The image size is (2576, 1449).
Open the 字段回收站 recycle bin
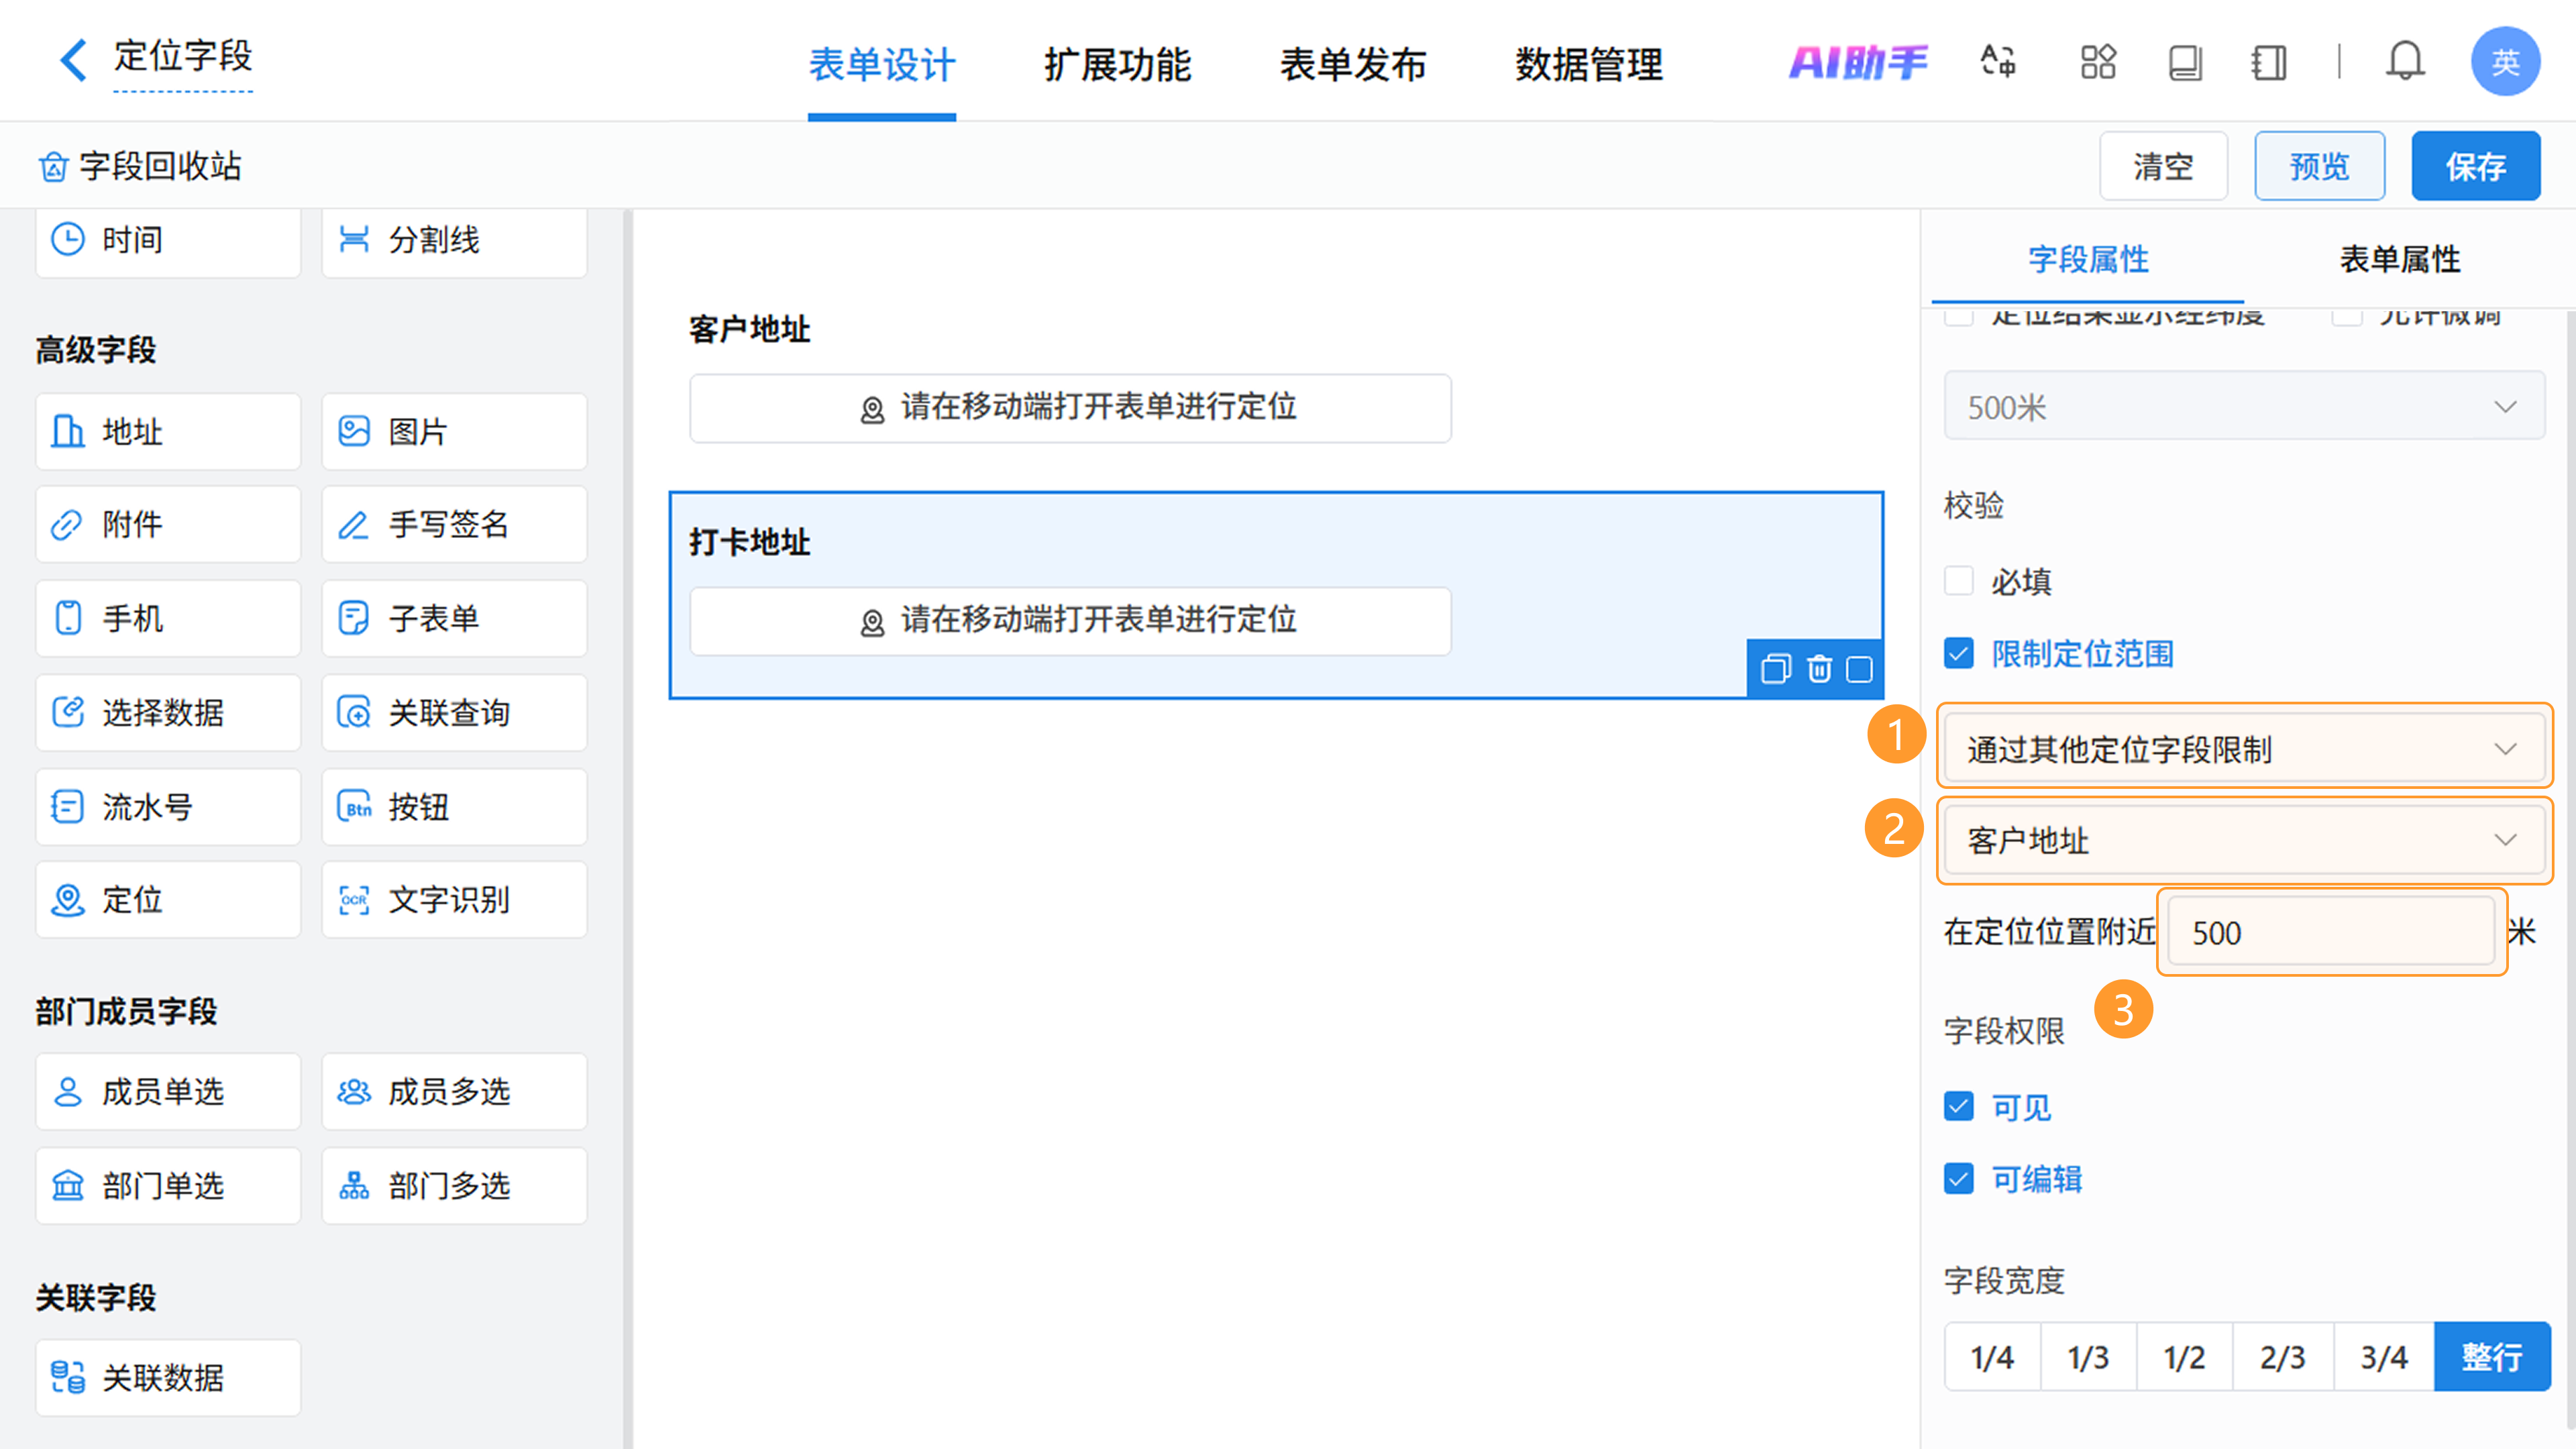pos(140,166)
